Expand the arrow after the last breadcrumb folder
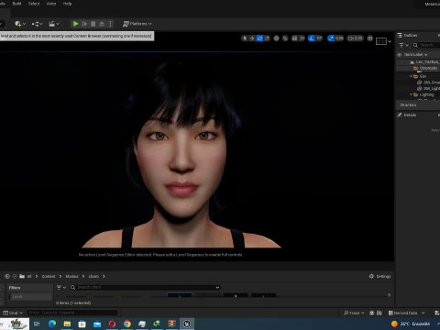The width and height of the screenshot is (440, 330). click(104, 276)
